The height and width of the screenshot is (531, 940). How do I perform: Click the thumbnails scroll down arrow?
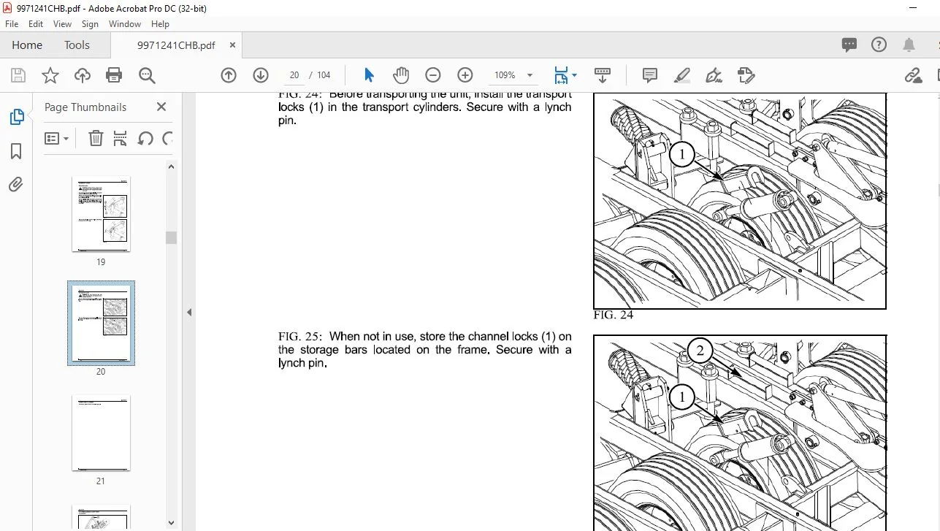[x=171, y=522]
